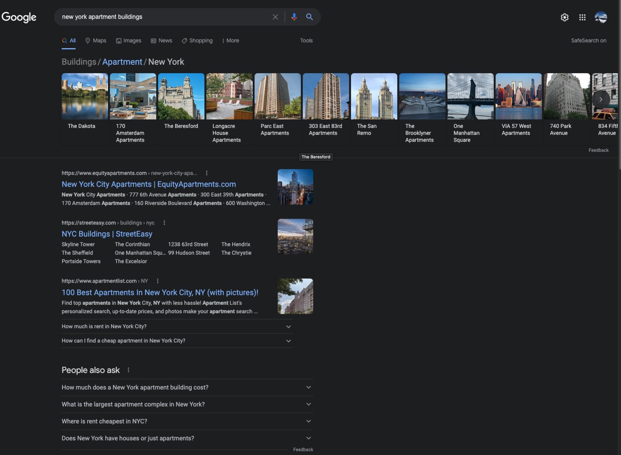Screen dimensions: 621x455
Task: Open Google apps grid
Action: pyautogui.click(x=582, y=17)
